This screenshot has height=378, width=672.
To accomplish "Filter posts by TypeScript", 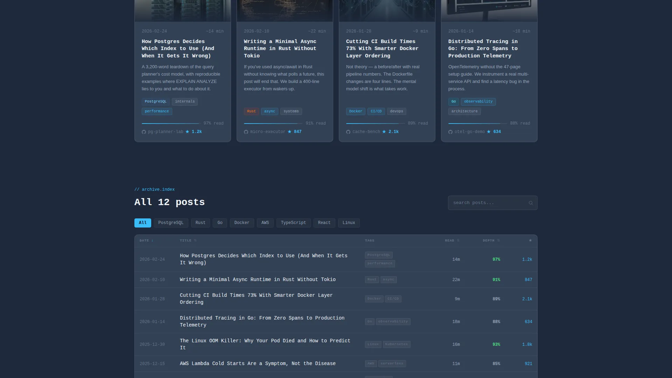I will 293,223.
